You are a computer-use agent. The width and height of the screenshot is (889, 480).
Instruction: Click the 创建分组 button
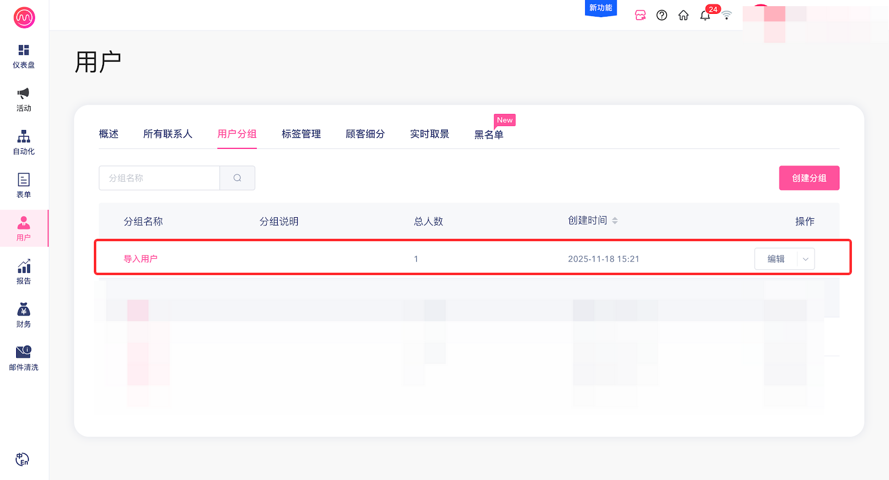809,178
